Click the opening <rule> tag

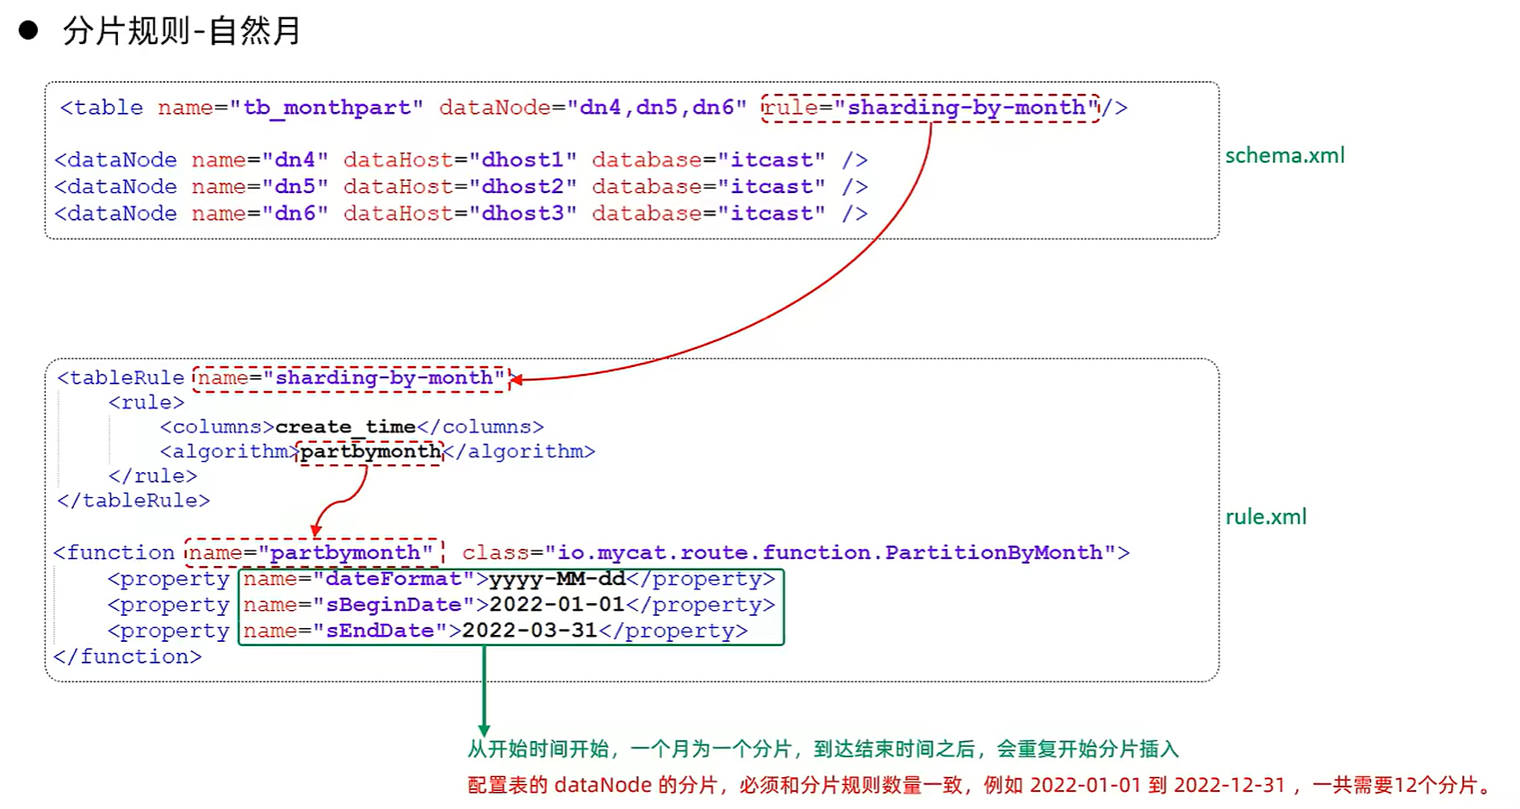tap(146, 402)
